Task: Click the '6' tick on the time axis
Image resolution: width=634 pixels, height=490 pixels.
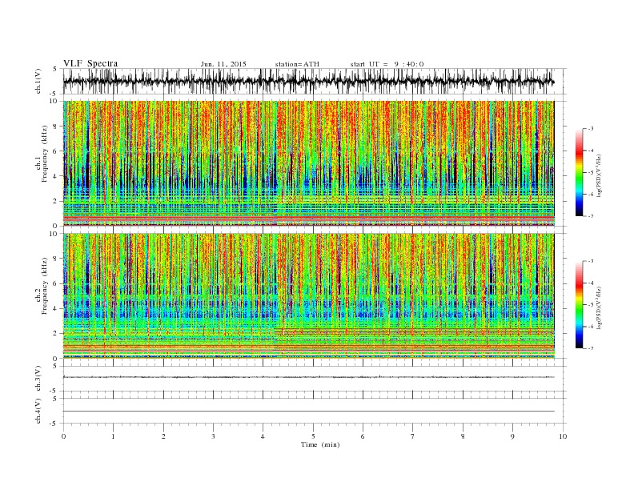Action: tap(363, 436)
